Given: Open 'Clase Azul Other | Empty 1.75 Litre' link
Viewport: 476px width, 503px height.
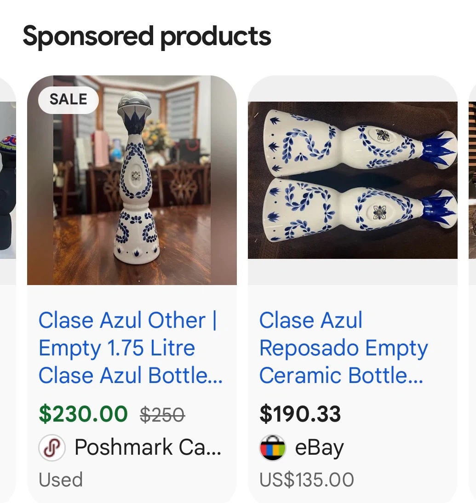Looking at the screenshot, I should coord(131,348).
